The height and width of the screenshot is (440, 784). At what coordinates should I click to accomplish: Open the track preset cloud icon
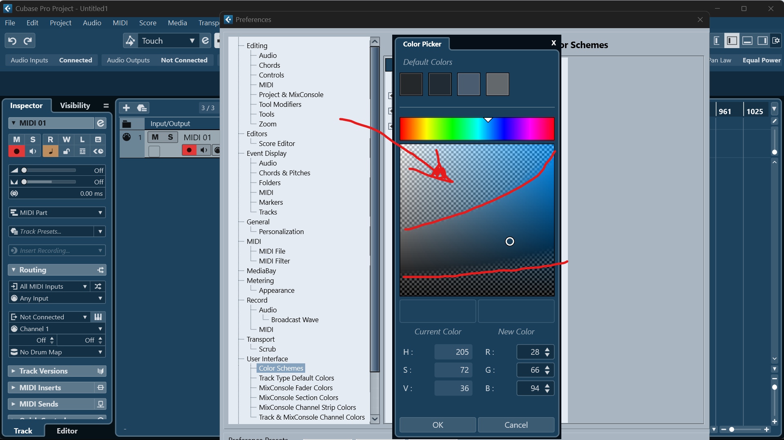click(x=142, y=108)
